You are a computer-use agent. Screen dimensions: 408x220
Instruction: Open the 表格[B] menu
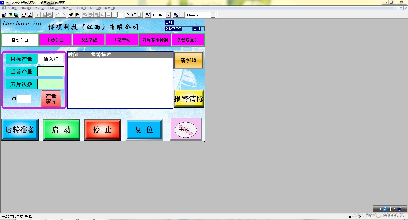pos(67,8)
